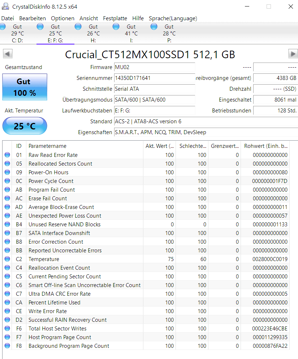This screenshot has height=359, width=298.
Task: Click the 25 °C temperature button
Action: [x=25, y=126]
